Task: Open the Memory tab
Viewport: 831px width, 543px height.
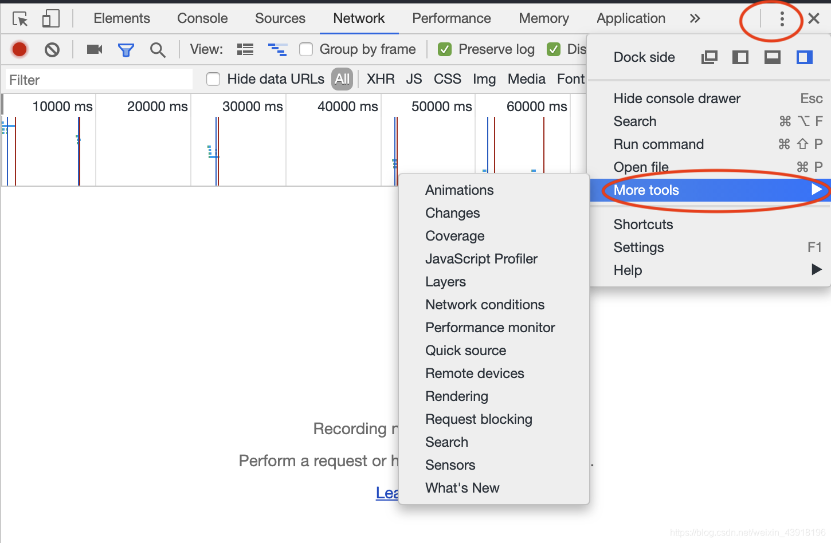Action: pos(544,18)
